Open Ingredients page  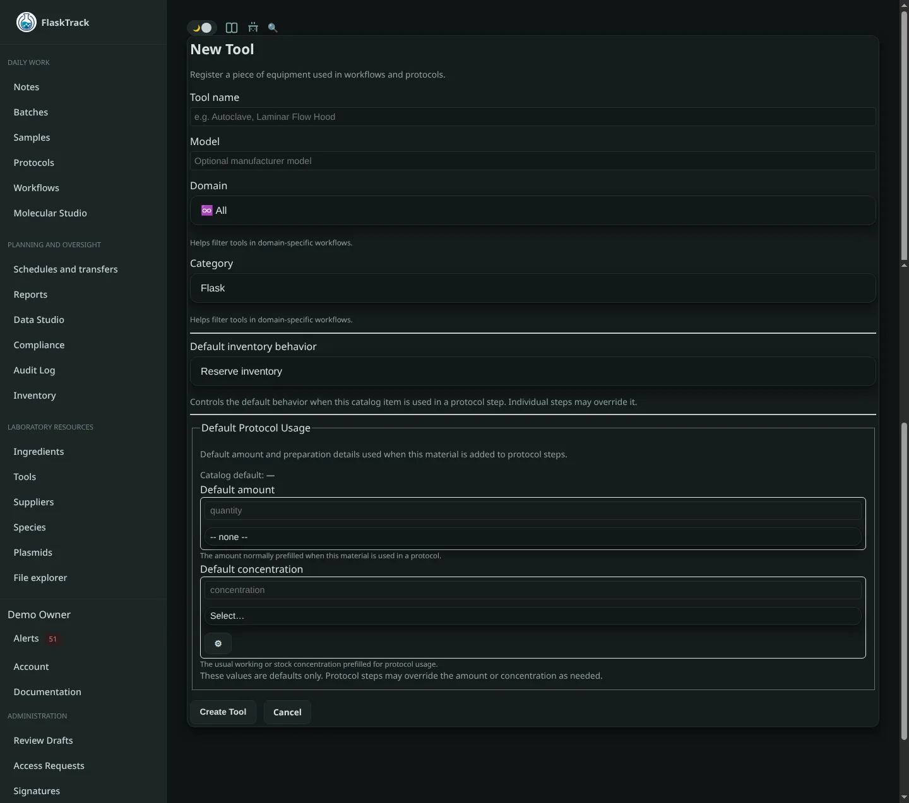39,452
